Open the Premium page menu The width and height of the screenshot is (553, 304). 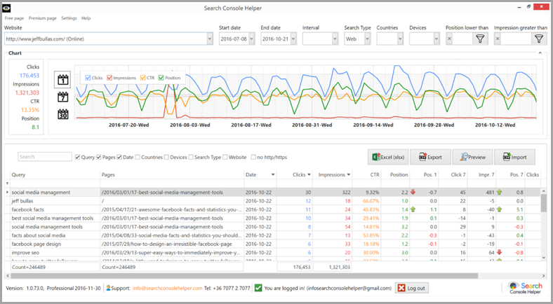coord(42,18)
